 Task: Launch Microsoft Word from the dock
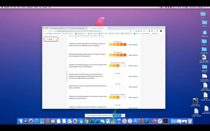tap(97, 121)
